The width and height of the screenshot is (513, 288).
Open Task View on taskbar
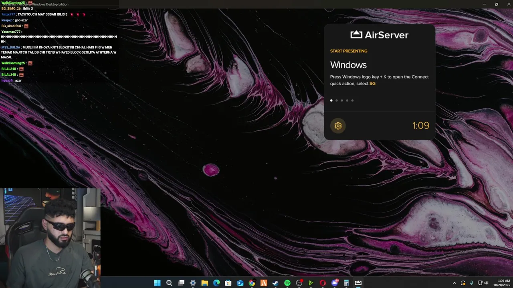click(x=181, y=283)
